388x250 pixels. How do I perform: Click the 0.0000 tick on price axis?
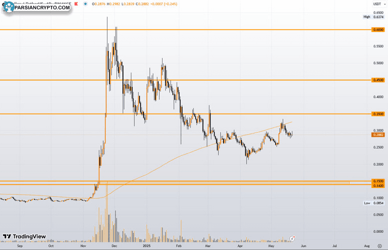pos(378,231)
